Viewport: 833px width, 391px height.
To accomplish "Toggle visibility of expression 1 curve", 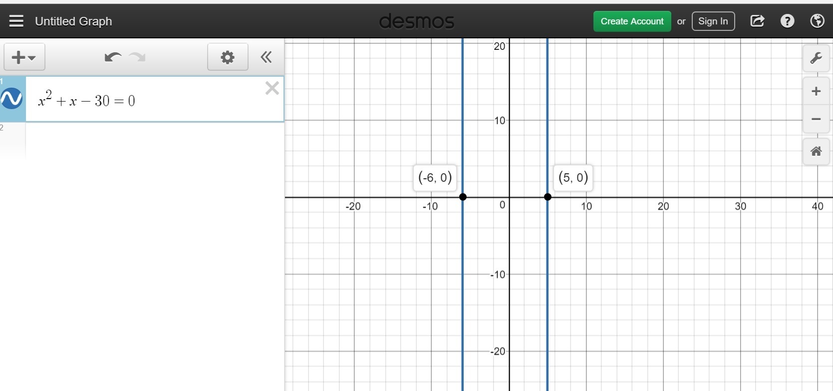I will 11,99.
